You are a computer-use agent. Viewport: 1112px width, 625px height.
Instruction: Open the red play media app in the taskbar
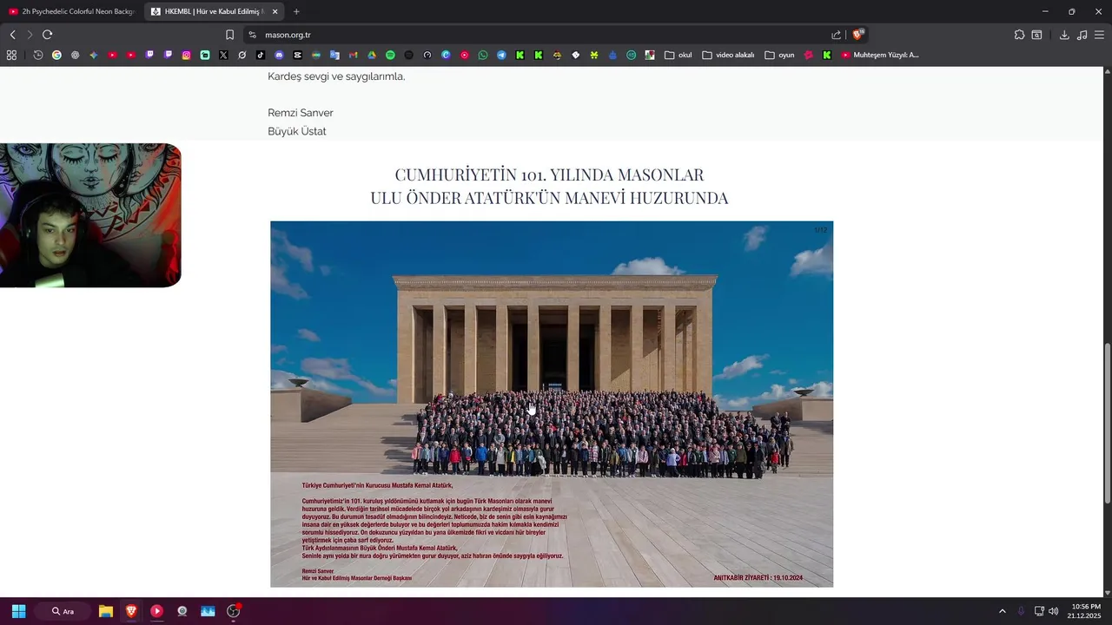(156, 611)
